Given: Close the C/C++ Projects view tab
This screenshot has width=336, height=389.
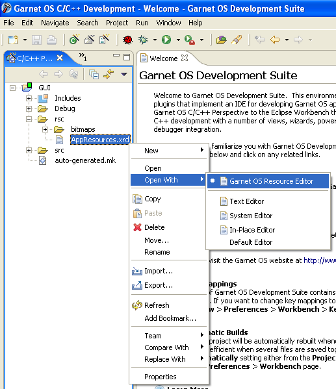Looking at the screenshot, I should [x=60, y=58].
